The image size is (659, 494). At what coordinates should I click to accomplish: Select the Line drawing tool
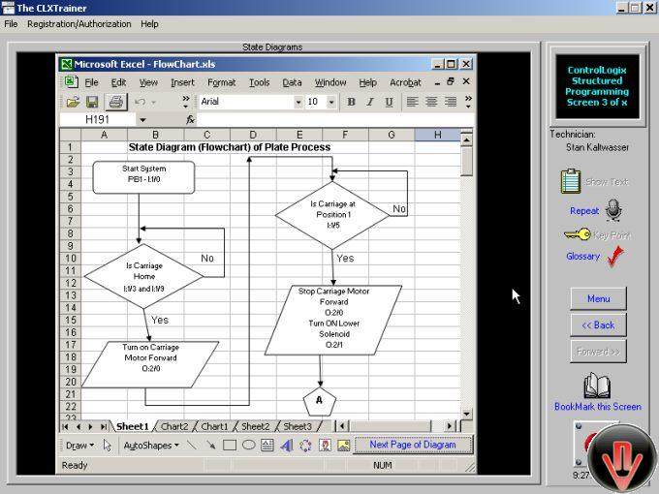(192, 445)
